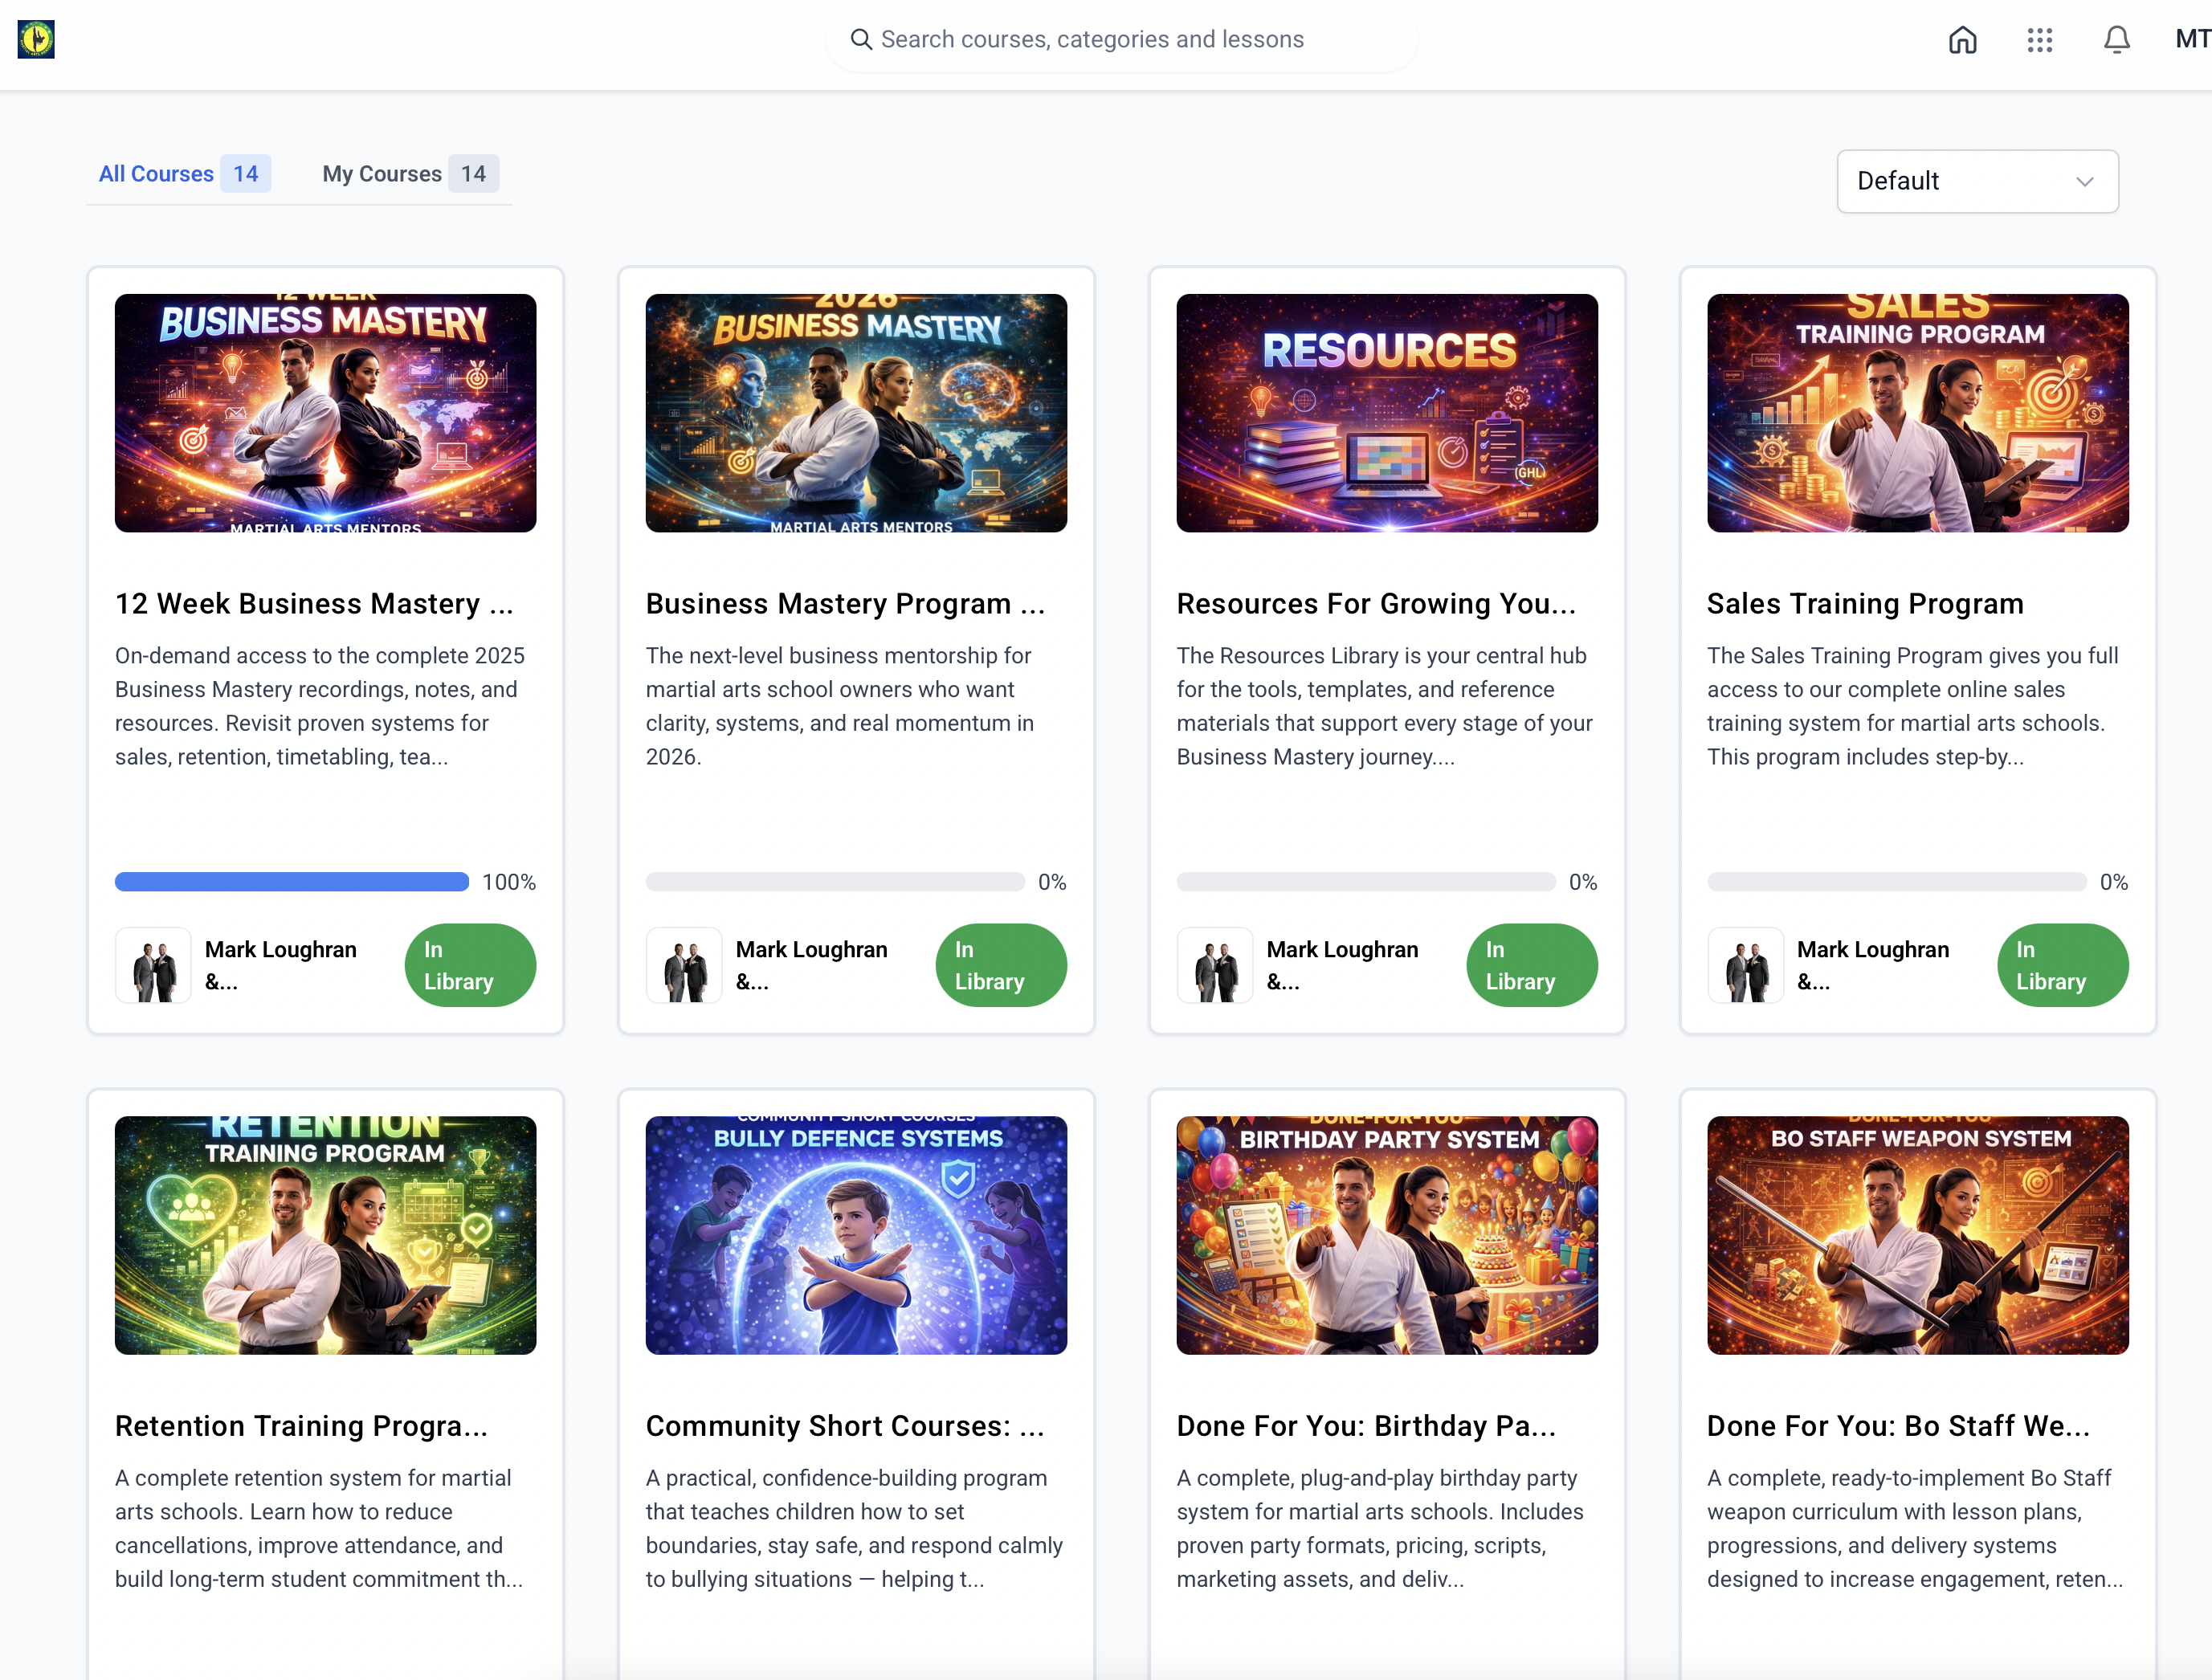Click "Mark Loughran &..." on Sales Training card
The image size is (2212, 1680).
[1872, 965]
